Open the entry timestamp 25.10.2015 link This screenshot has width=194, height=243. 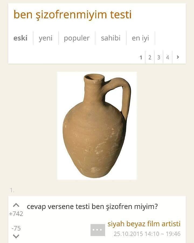[x=147, y=234]
